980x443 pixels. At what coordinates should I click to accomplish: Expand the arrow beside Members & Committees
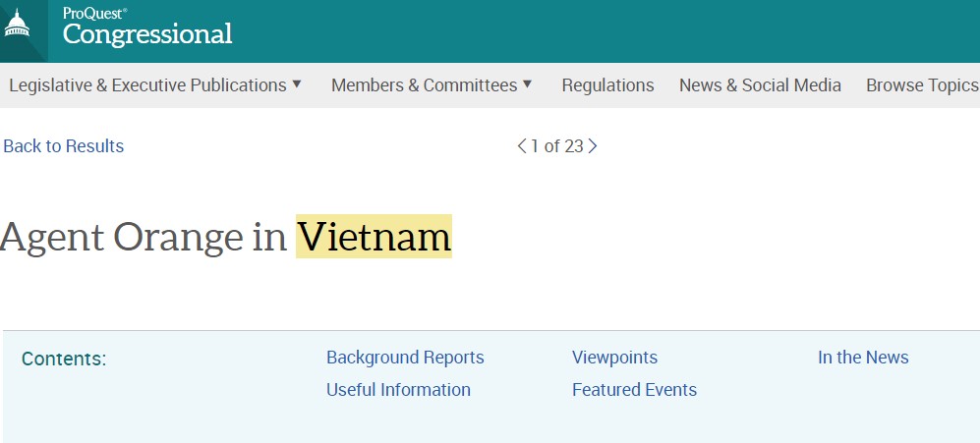point(528,84)
